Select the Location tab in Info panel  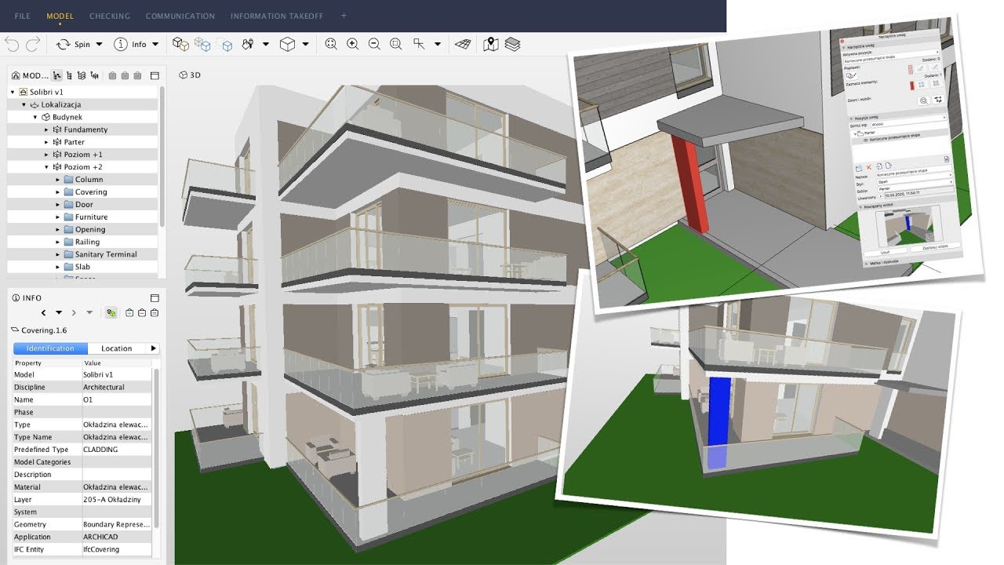pyautogui.click(x=116, y=348)
